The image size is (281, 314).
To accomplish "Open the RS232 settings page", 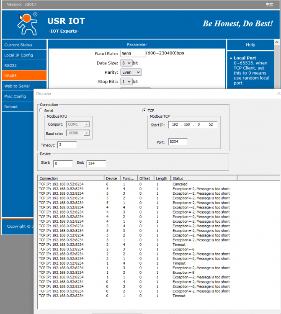I will [x=23, y=65].
